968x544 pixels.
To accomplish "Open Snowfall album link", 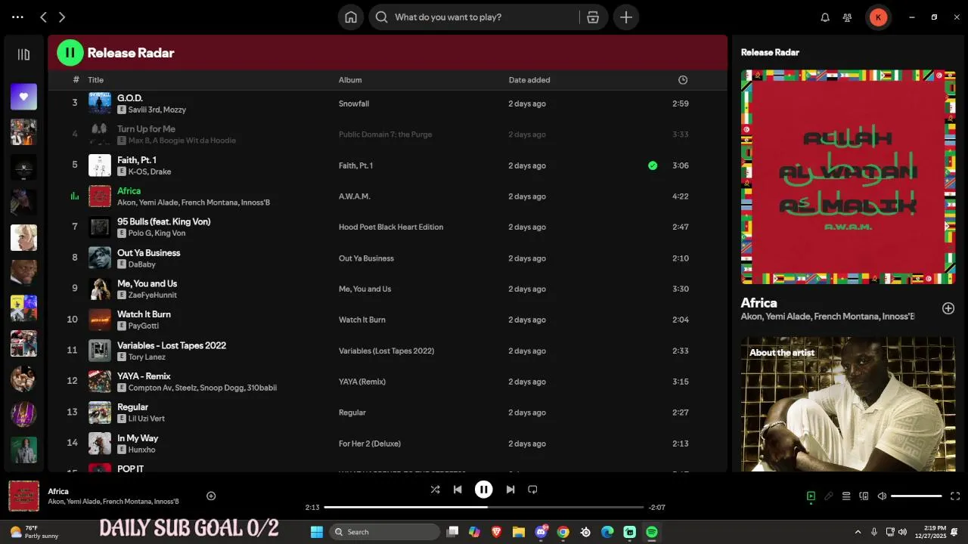I will coord(354,104).
